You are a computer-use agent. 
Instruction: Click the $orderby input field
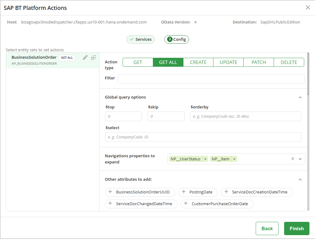pyautogui.click(x=246, y=116)
